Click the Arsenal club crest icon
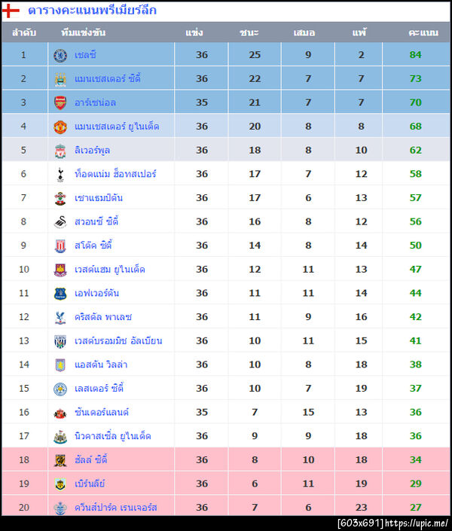Image resolution: width=452 pixels, height=531 pixels. tap(60, 102)
